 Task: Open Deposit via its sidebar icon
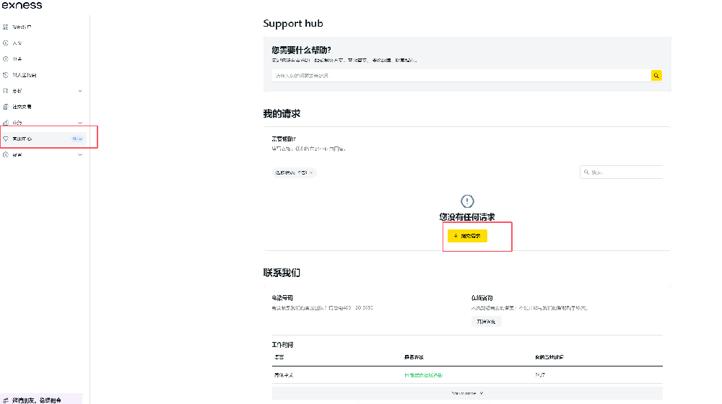6,43
